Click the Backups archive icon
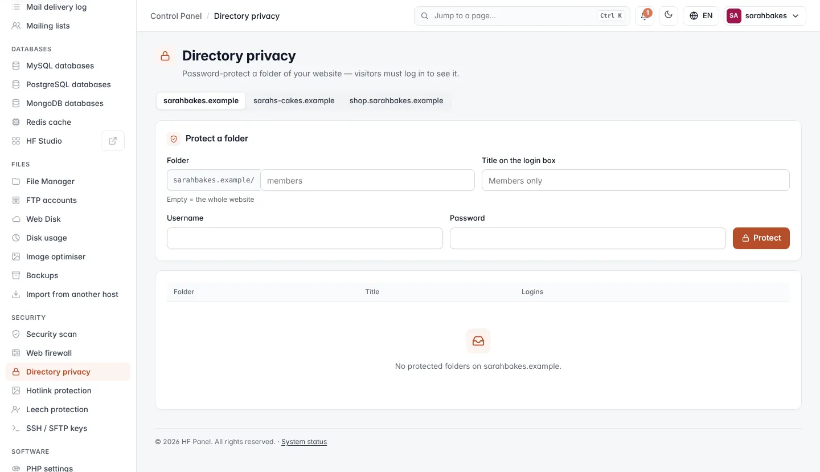The width and height of the screenshot is (820, 472). click(x=16, y=275)
